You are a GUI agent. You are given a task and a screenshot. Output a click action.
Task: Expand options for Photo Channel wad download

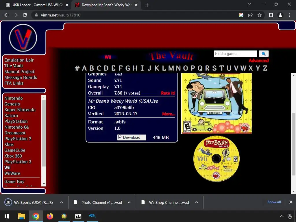[x=129, y=202]
